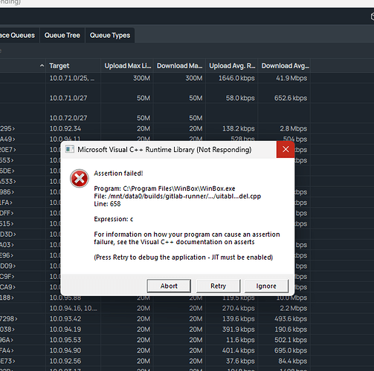Click the red error icon in the dialog
The width and height of the screenshot is (374, 371).
coord(79,178)
